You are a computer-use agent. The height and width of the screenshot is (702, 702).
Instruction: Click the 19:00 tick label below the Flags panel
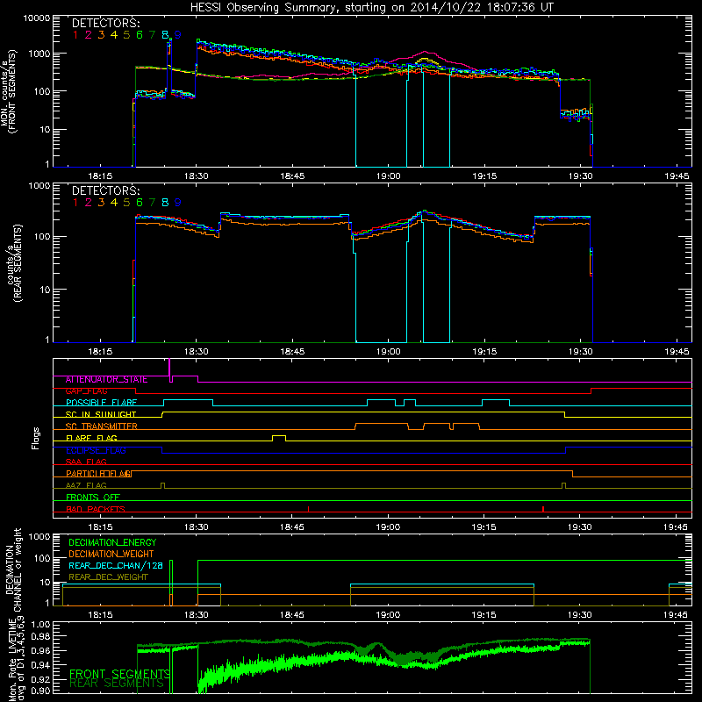point(388,527)
